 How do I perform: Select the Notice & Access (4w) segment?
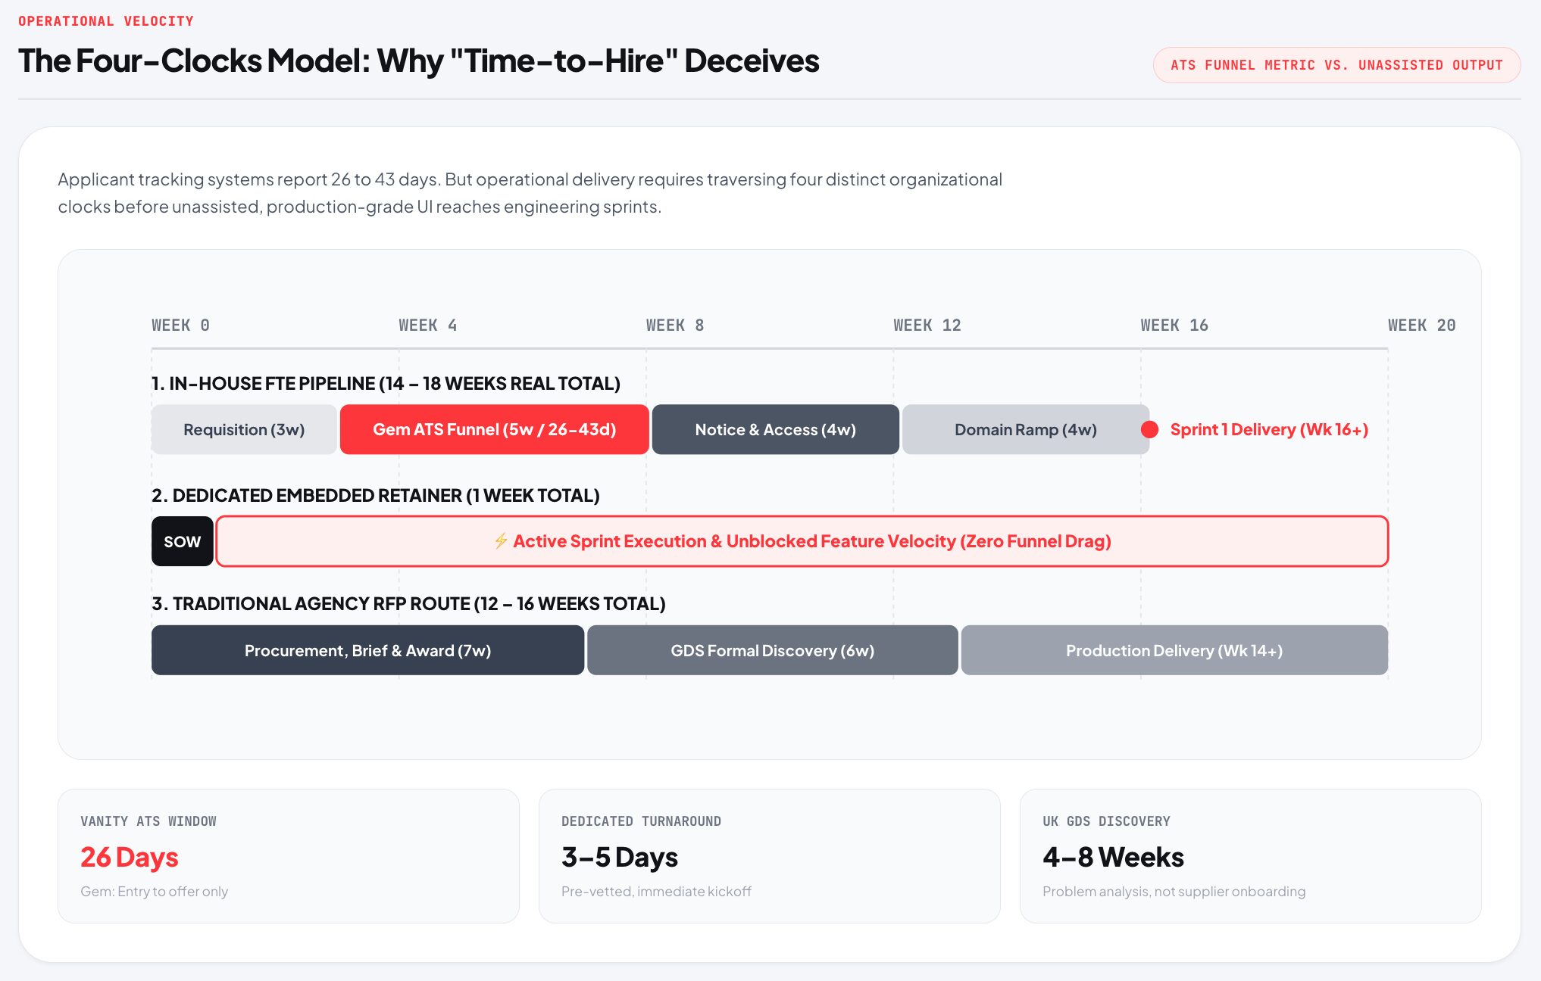click(x=775, y=429)
